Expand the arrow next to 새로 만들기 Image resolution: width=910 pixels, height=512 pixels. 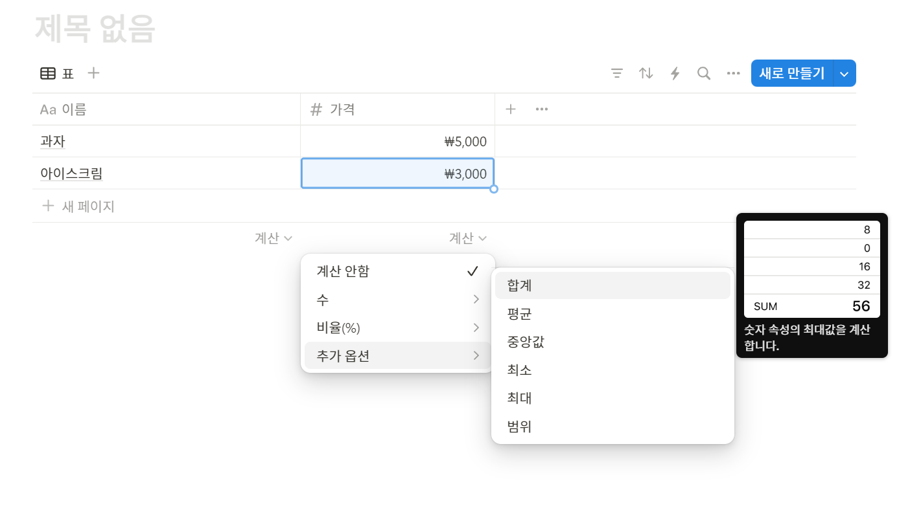coord(845,73)
